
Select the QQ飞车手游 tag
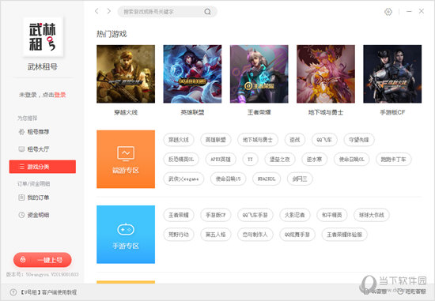[x=255, y=215]
